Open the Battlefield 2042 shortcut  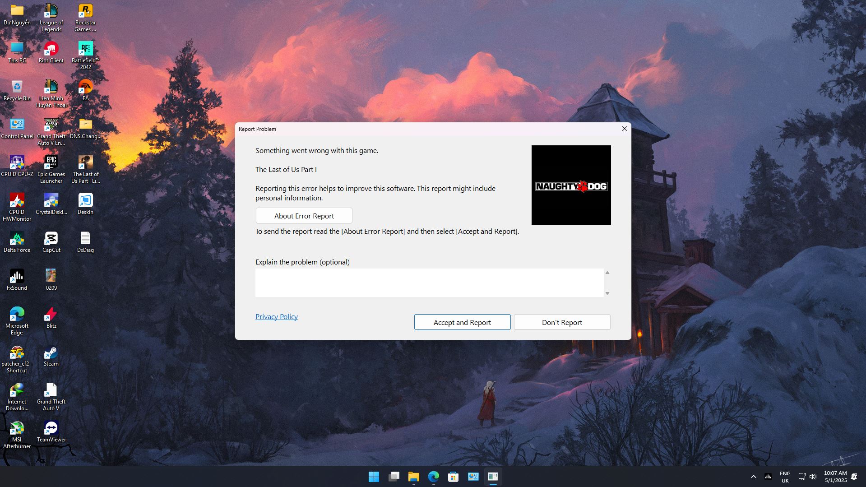click(x=84, y=48)
